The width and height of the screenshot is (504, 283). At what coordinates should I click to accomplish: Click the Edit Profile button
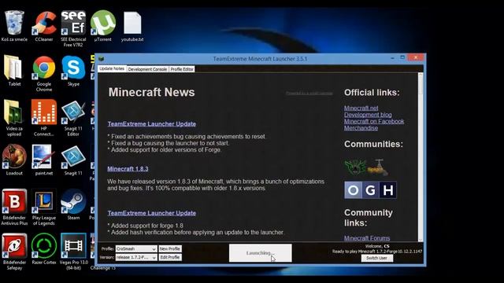coord(170,257)
